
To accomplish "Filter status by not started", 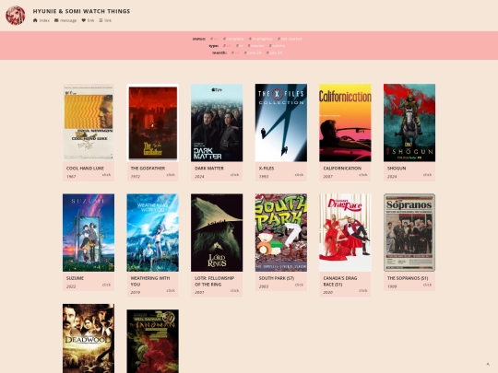I will click(x=290, y=39).
